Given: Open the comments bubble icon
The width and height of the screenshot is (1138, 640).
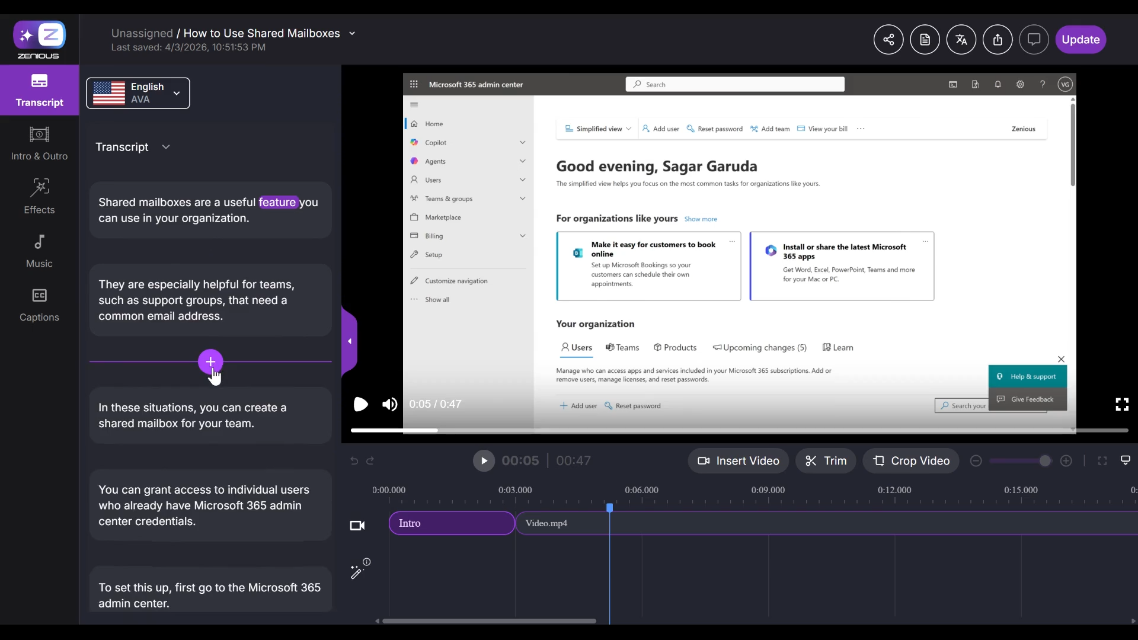Looking at the screenshot, I should tap(1034, 40).
